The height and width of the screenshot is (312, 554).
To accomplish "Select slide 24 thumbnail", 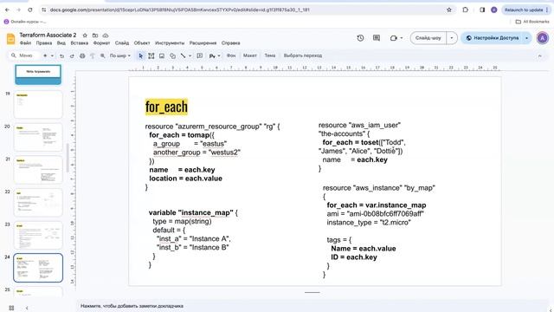I will point(38,268).
